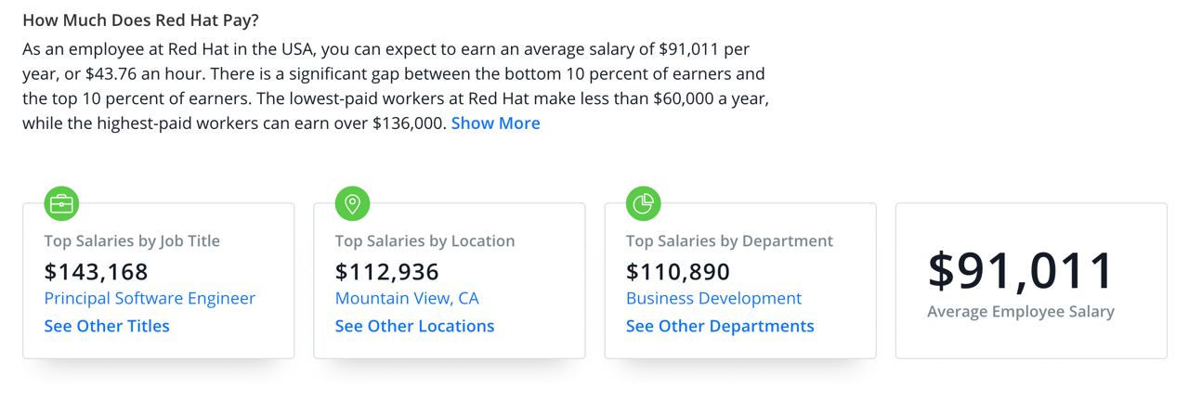This screenshot has height=401, width=1189.
Task: Click the $91,011 average salary figure
Action: point(1020,271)
